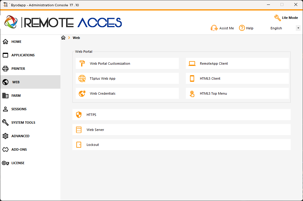Click the System Tools wrench icon
Image resolution: width=303 pixels, height=201 pixels.
[5, 123]
